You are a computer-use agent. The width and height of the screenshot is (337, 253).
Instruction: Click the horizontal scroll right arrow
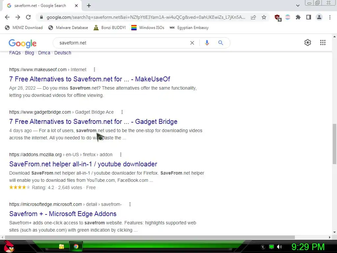[x=330, y=237]
